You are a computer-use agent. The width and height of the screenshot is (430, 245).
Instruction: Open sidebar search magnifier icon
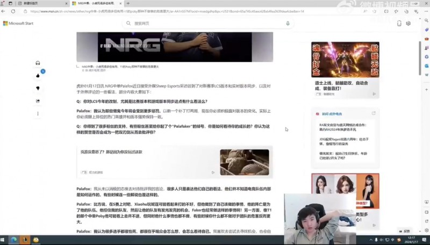point(426,20)
